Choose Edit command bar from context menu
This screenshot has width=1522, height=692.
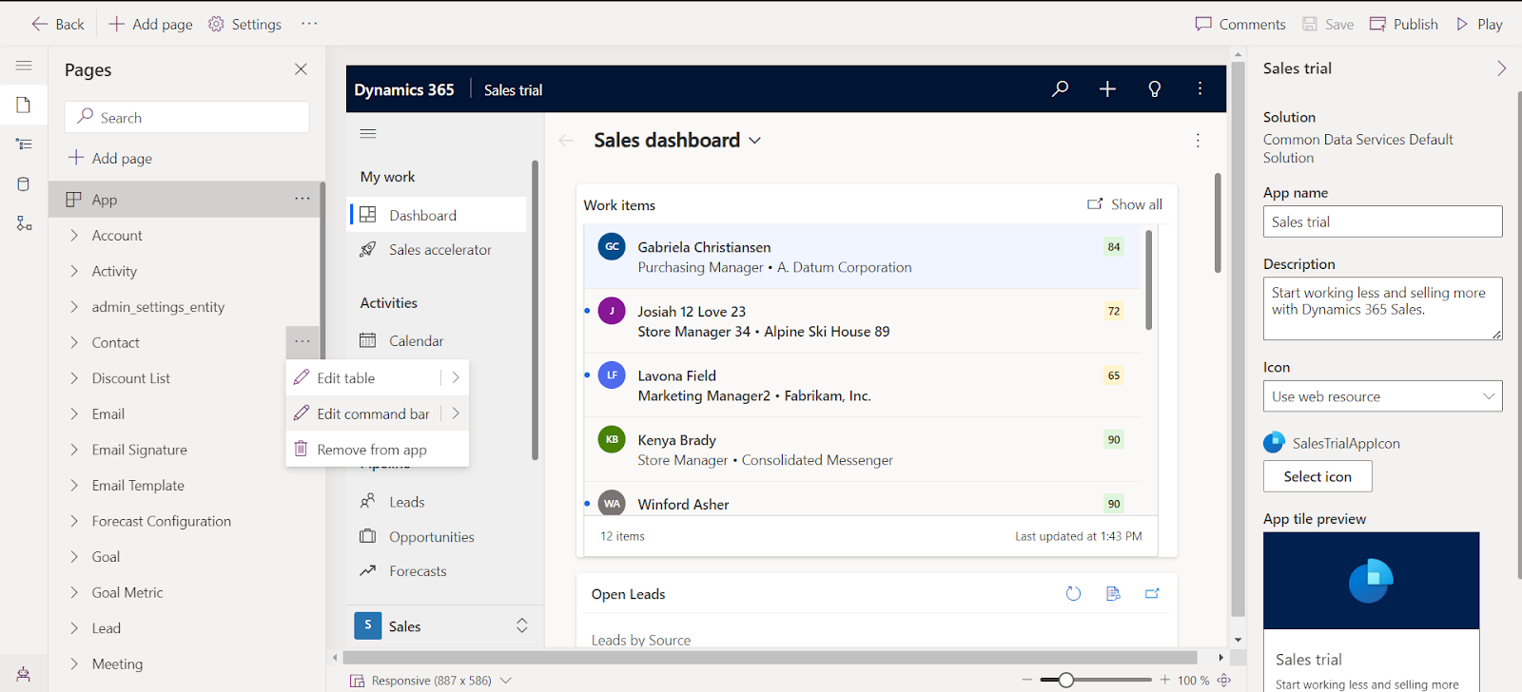362,413
